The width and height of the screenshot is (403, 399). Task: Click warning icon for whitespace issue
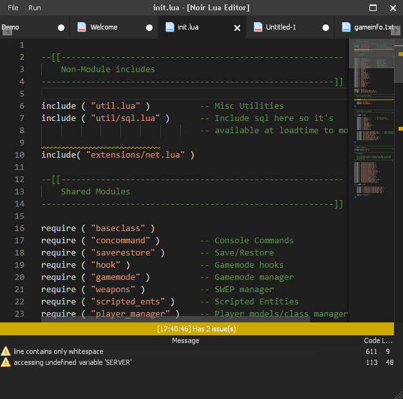click(6, 351)
